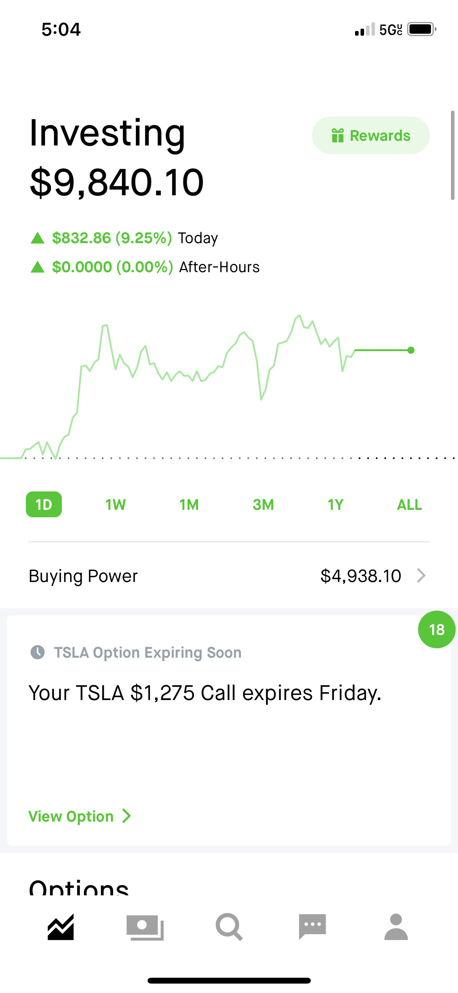Tap the gift icon in Rewards
Screen dimensions: 458x993
click(337, 135)
